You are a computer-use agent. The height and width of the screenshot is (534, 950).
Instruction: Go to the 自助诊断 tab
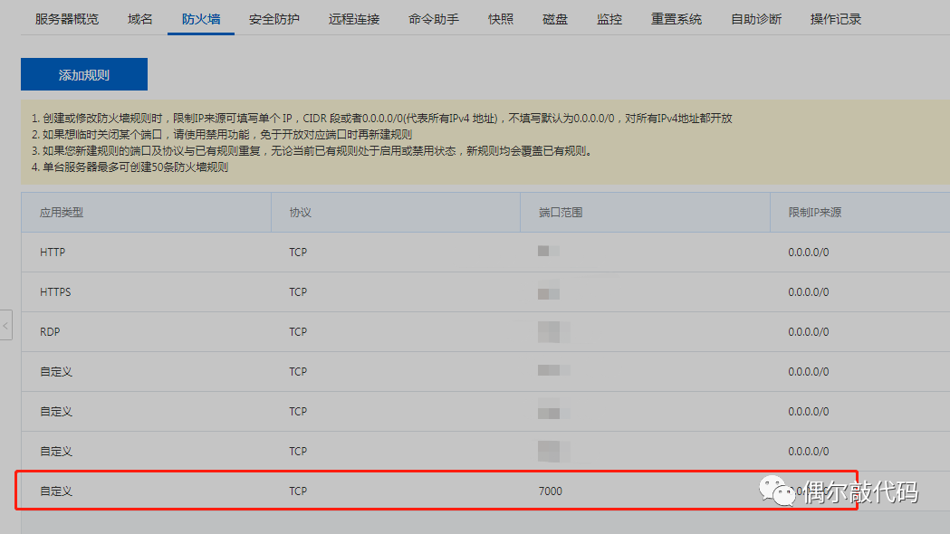[x=756, y=19]
